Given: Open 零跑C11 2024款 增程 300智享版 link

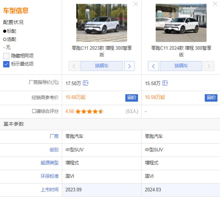Looking at the screenshot, I should [x=181, y=51].
